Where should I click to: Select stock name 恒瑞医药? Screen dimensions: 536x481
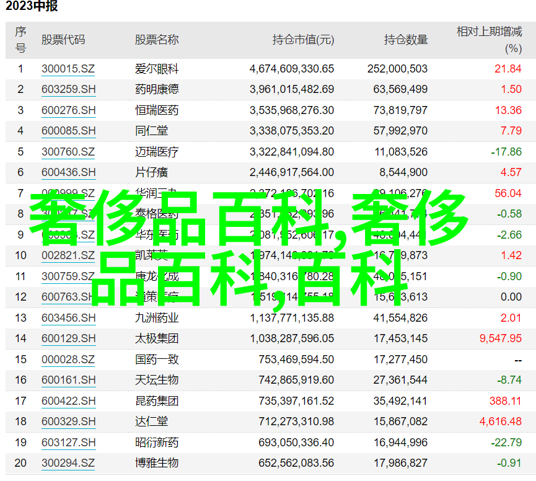coord(157,110)
